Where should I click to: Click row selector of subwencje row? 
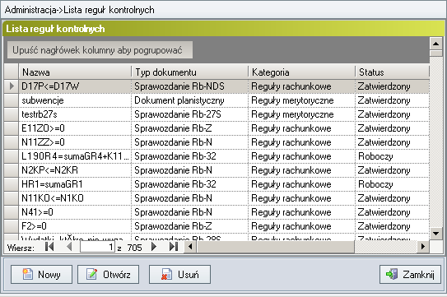tap(12, 100)
